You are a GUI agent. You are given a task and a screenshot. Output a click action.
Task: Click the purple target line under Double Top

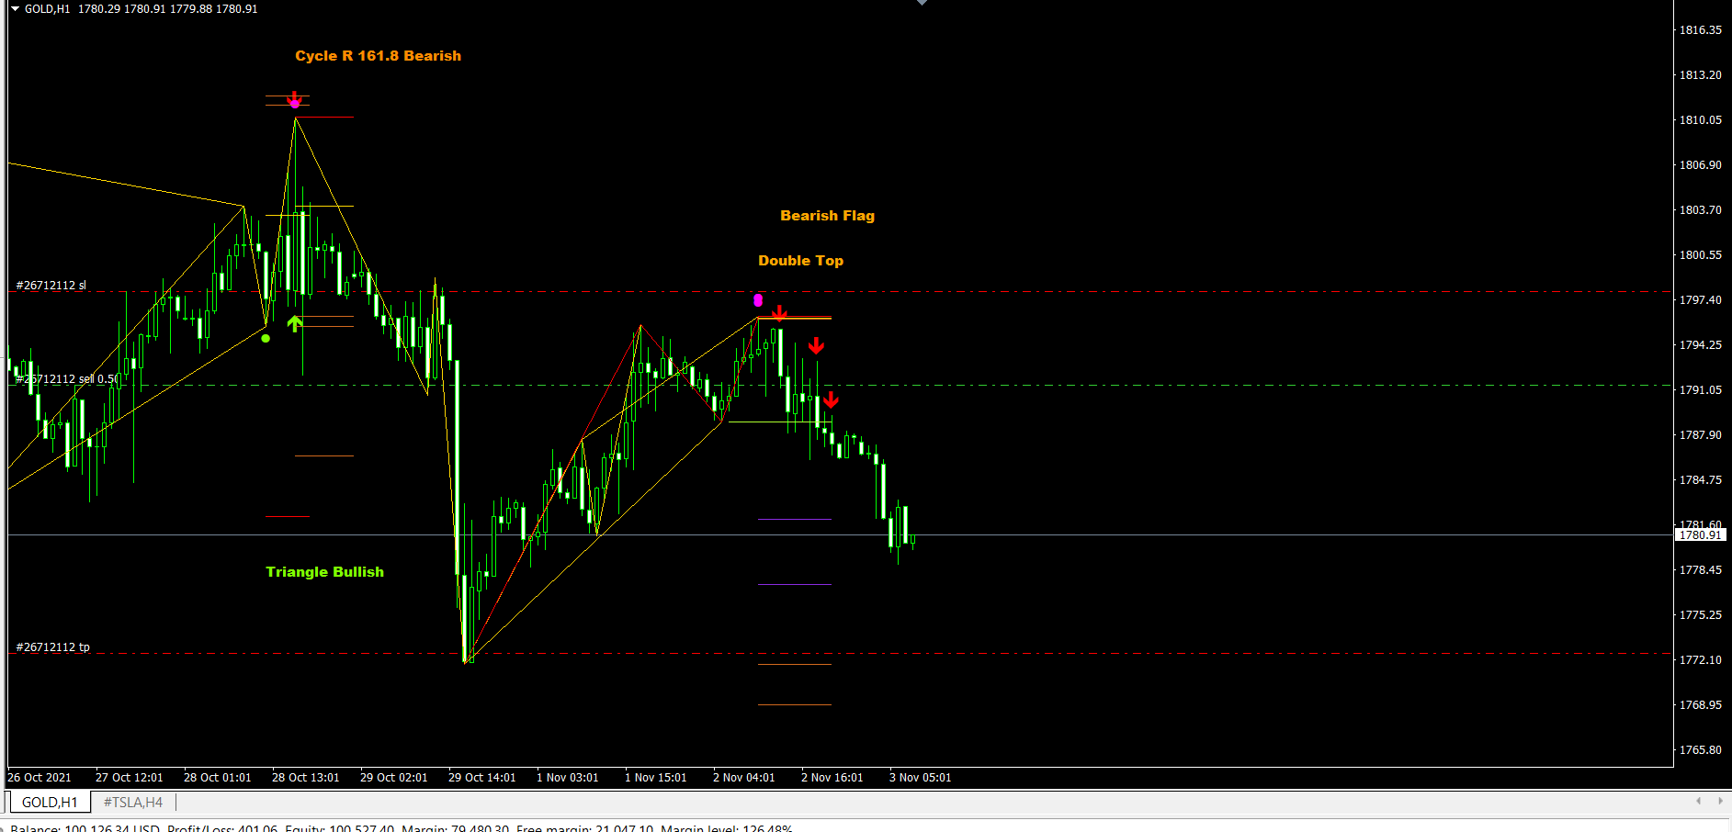(x=794, y=584)
